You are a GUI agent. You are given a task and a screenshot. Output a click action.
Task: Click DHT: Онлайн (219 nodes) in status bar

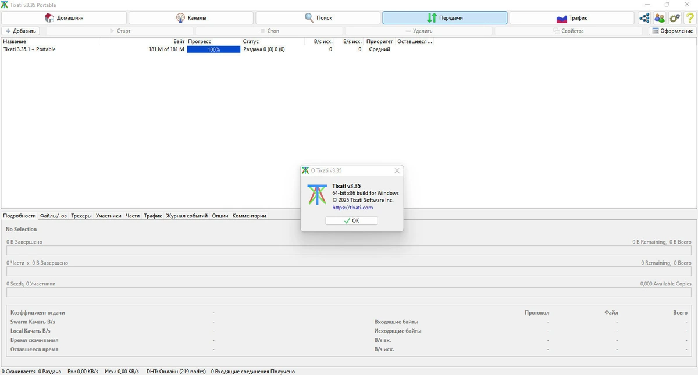(175, 371)
